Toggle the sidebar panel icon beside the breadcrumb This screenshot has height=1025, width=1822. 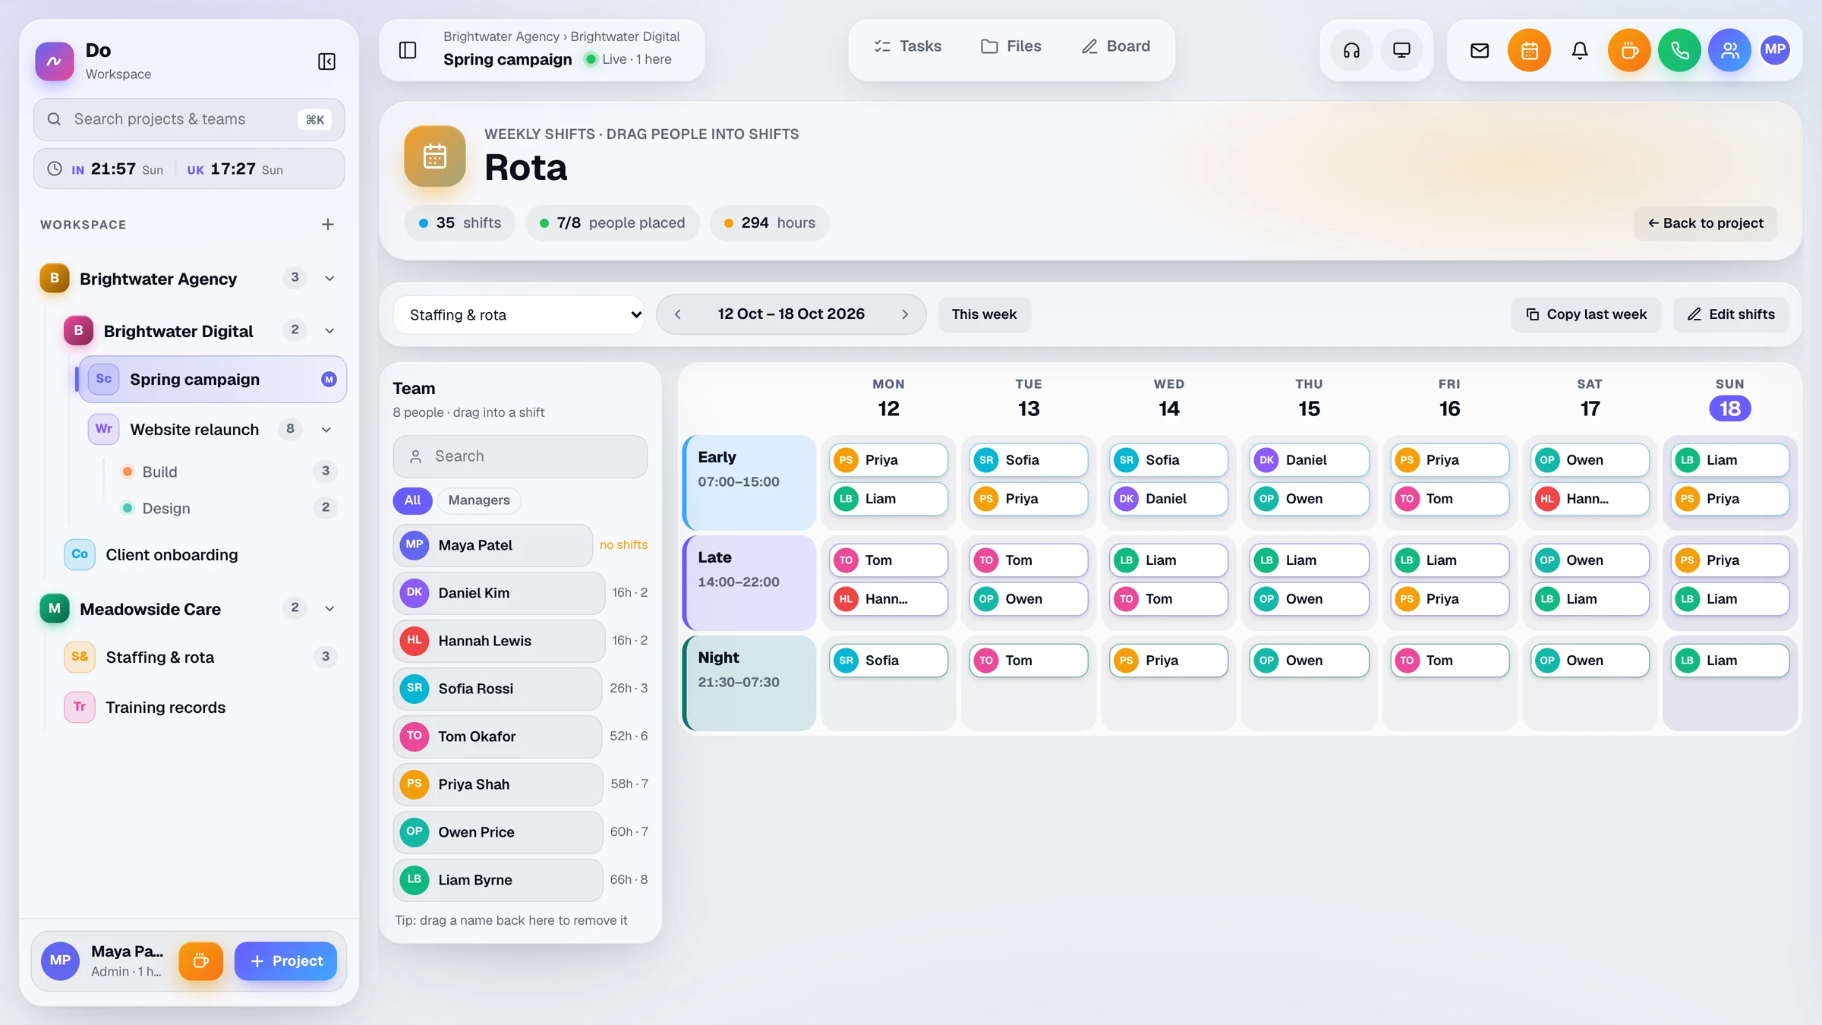[408, 50]
